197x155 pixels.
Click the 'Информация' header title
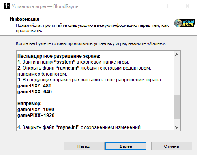24,19
